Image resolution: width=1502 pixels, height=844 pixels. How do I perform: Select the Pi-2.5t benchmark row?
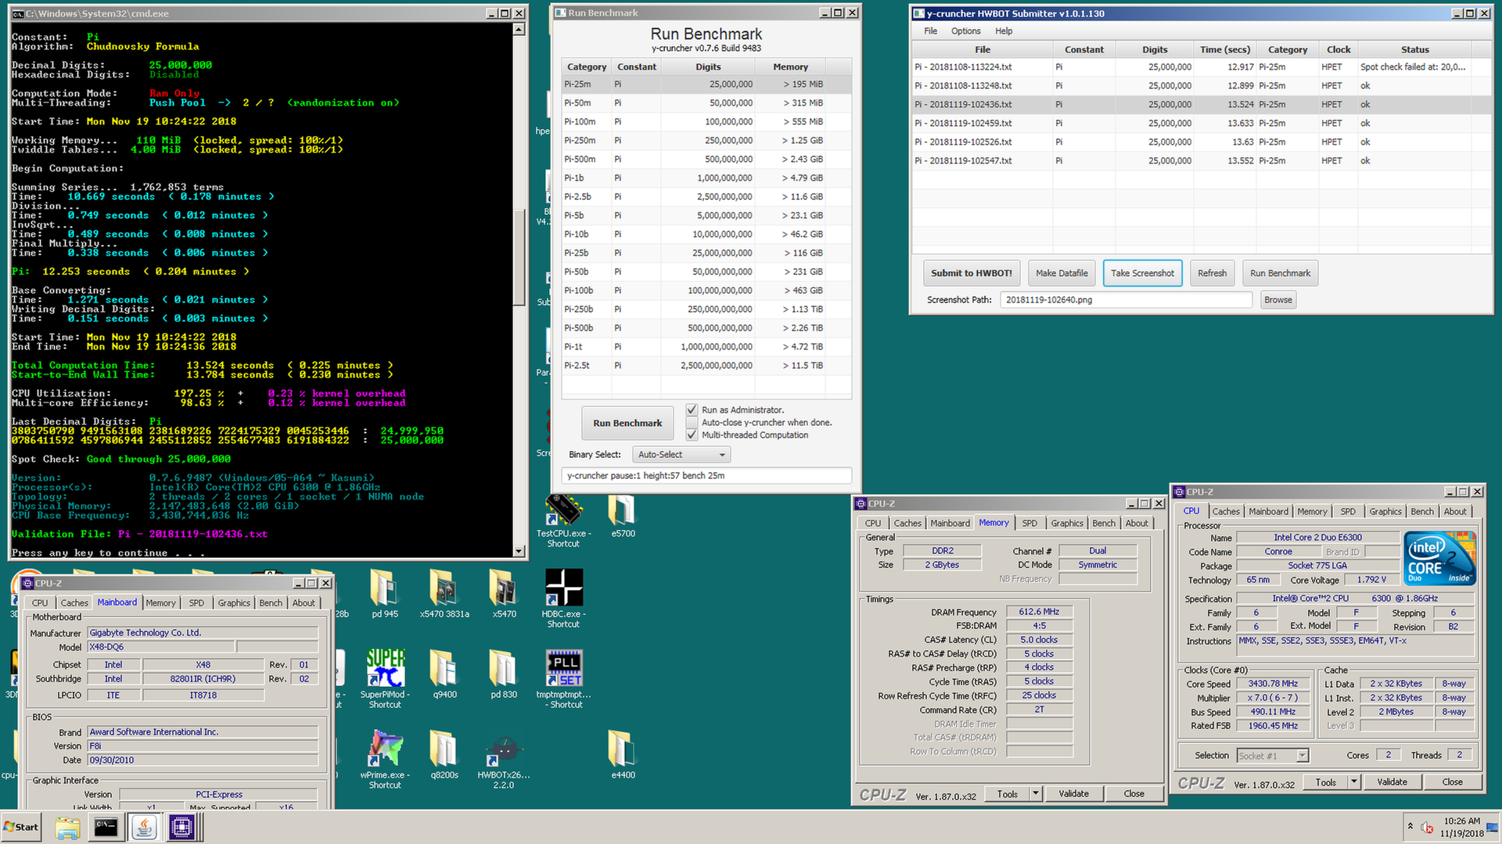point(706,366)
